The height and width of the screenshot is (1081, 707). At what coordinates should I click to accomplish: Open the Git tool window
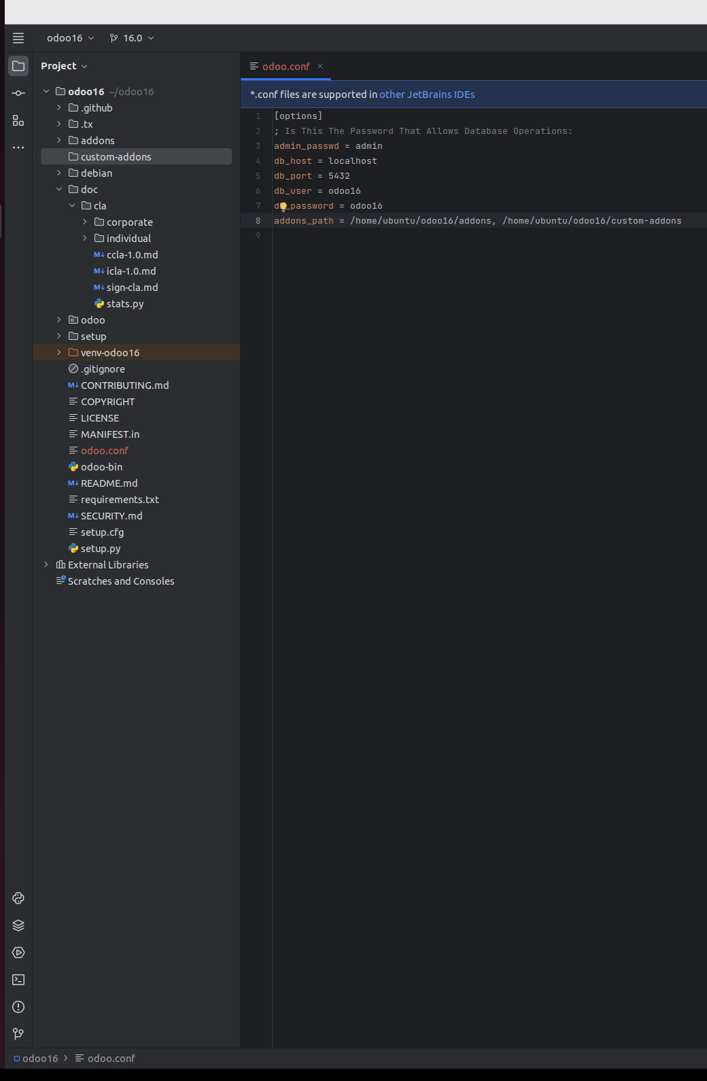[18, 1034]
